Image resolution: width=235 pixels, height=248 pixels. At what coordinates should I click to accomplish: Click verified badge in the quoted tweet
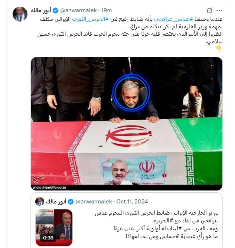71,202
